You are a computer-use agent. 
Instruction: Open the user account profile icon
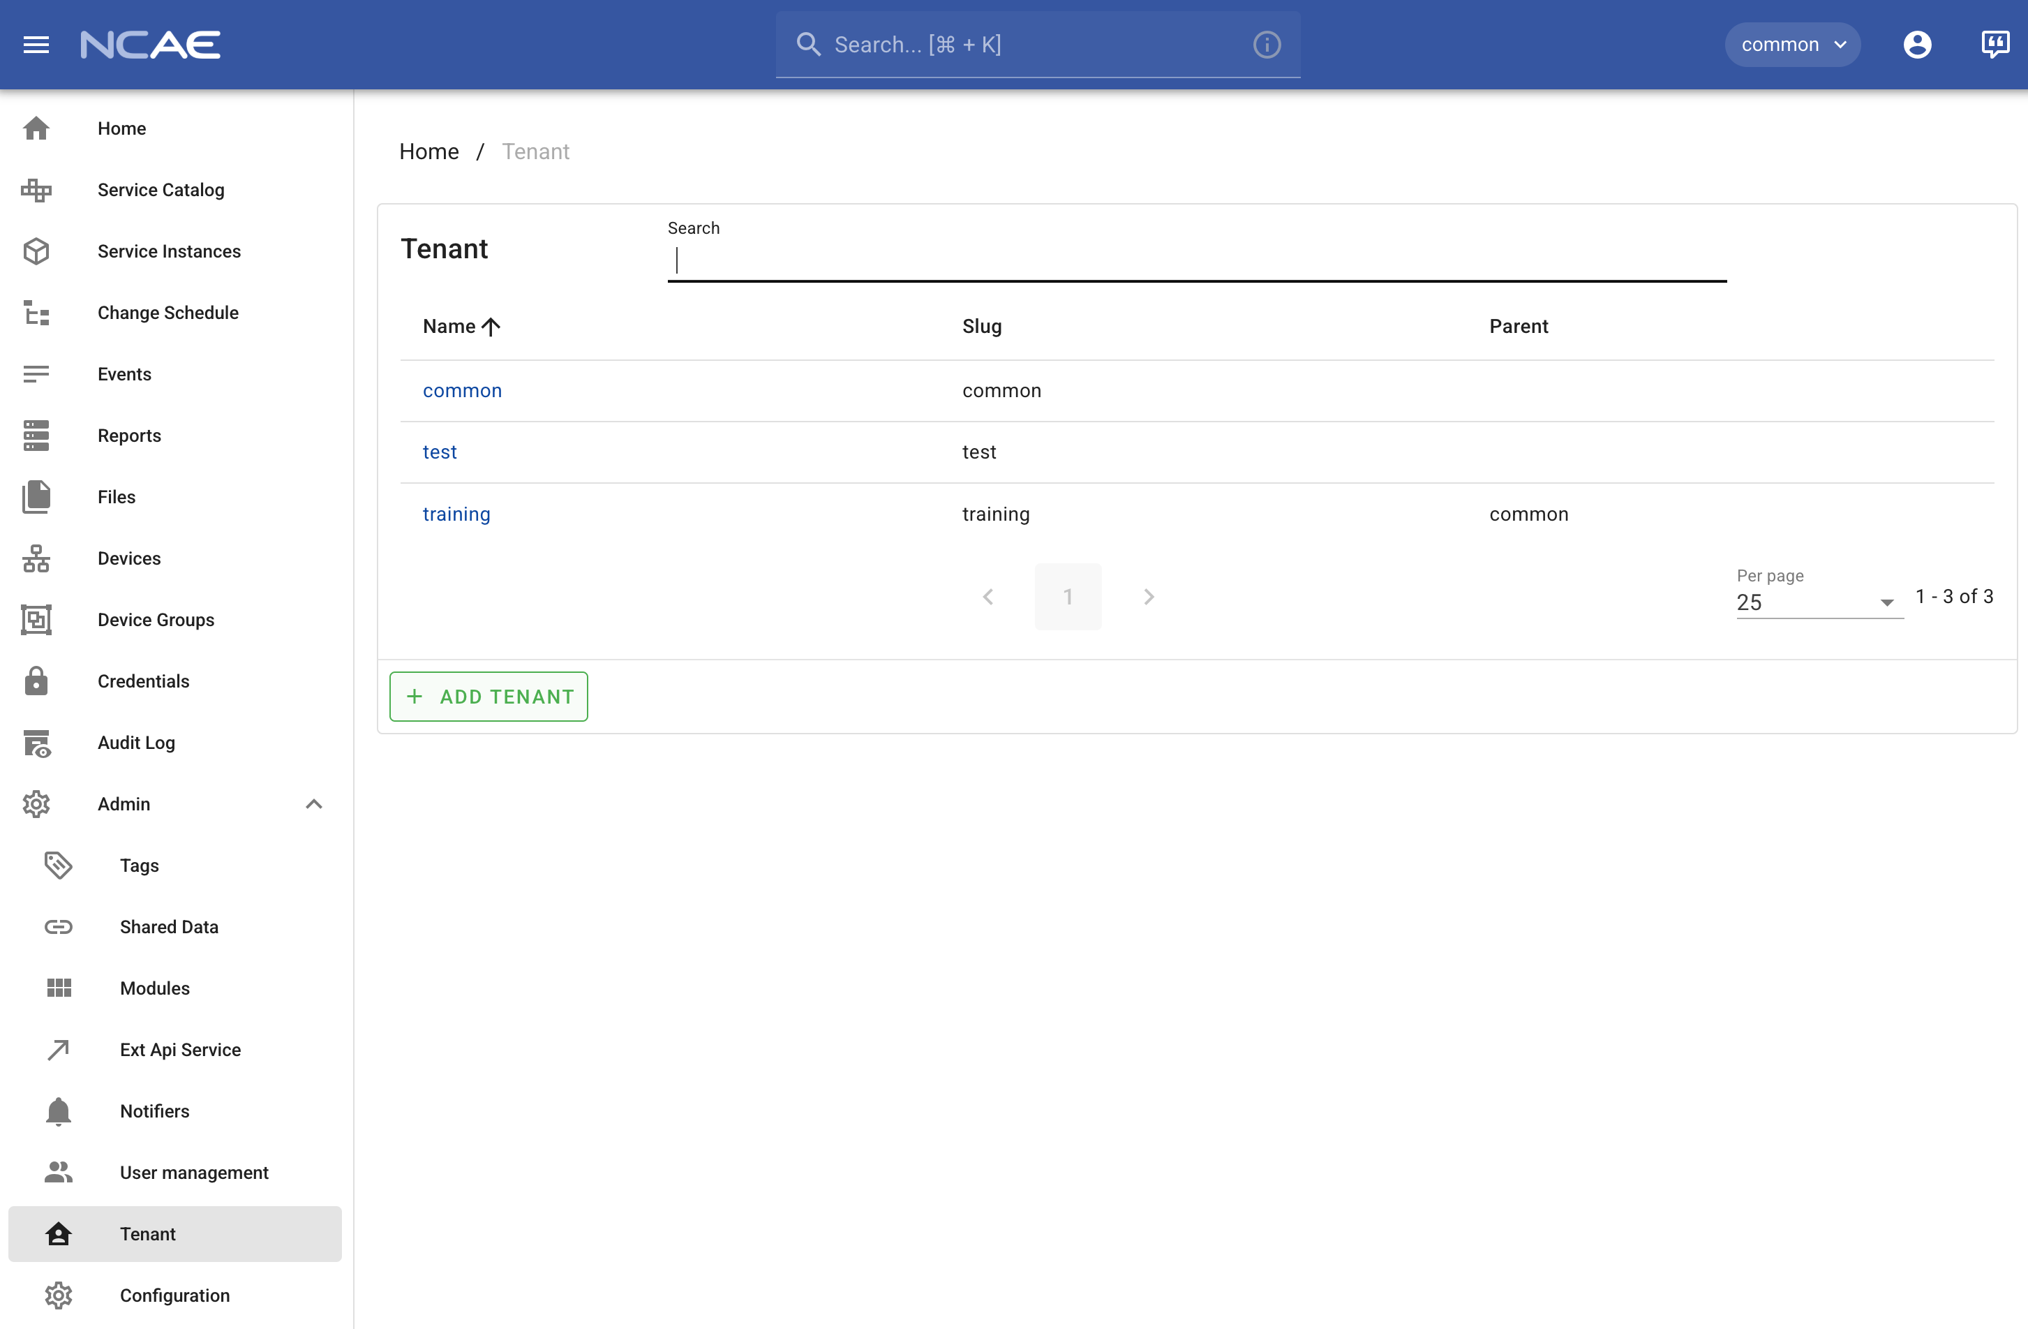point(1916,45)
